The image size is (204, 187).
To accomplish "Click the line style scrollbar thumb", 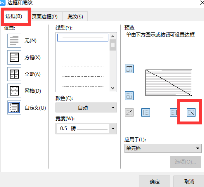I will tap(113, 45).
